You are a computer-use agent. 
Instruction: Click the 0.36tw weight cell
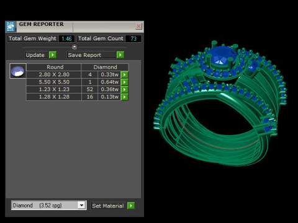109,89
